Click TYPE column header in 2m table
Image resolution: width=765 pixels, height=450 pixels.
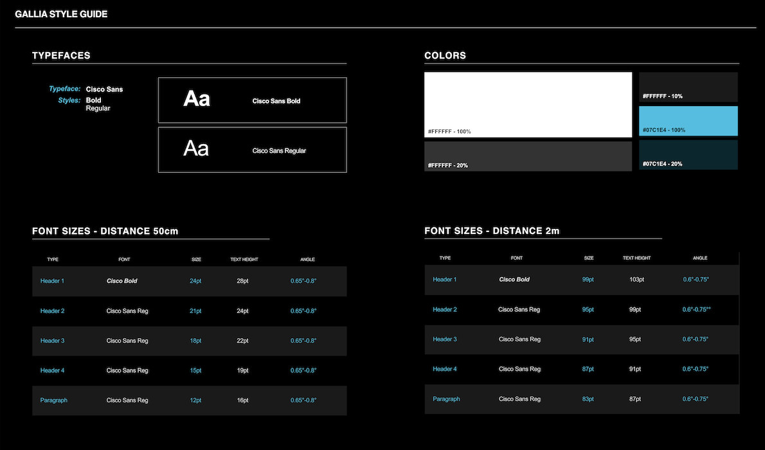point(445,258)
